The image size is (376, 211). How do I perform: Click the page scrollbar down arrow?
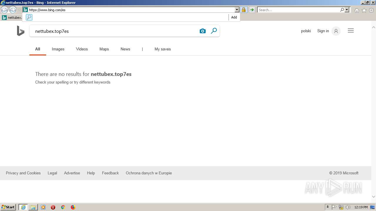pyautogui.click(x=374, y=197)
